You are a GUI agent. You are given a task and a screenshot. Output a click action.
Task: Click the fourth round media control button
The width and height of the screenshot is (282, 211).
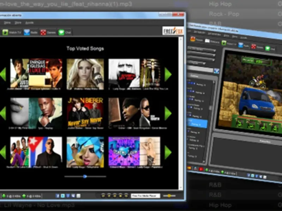(121, 196)
